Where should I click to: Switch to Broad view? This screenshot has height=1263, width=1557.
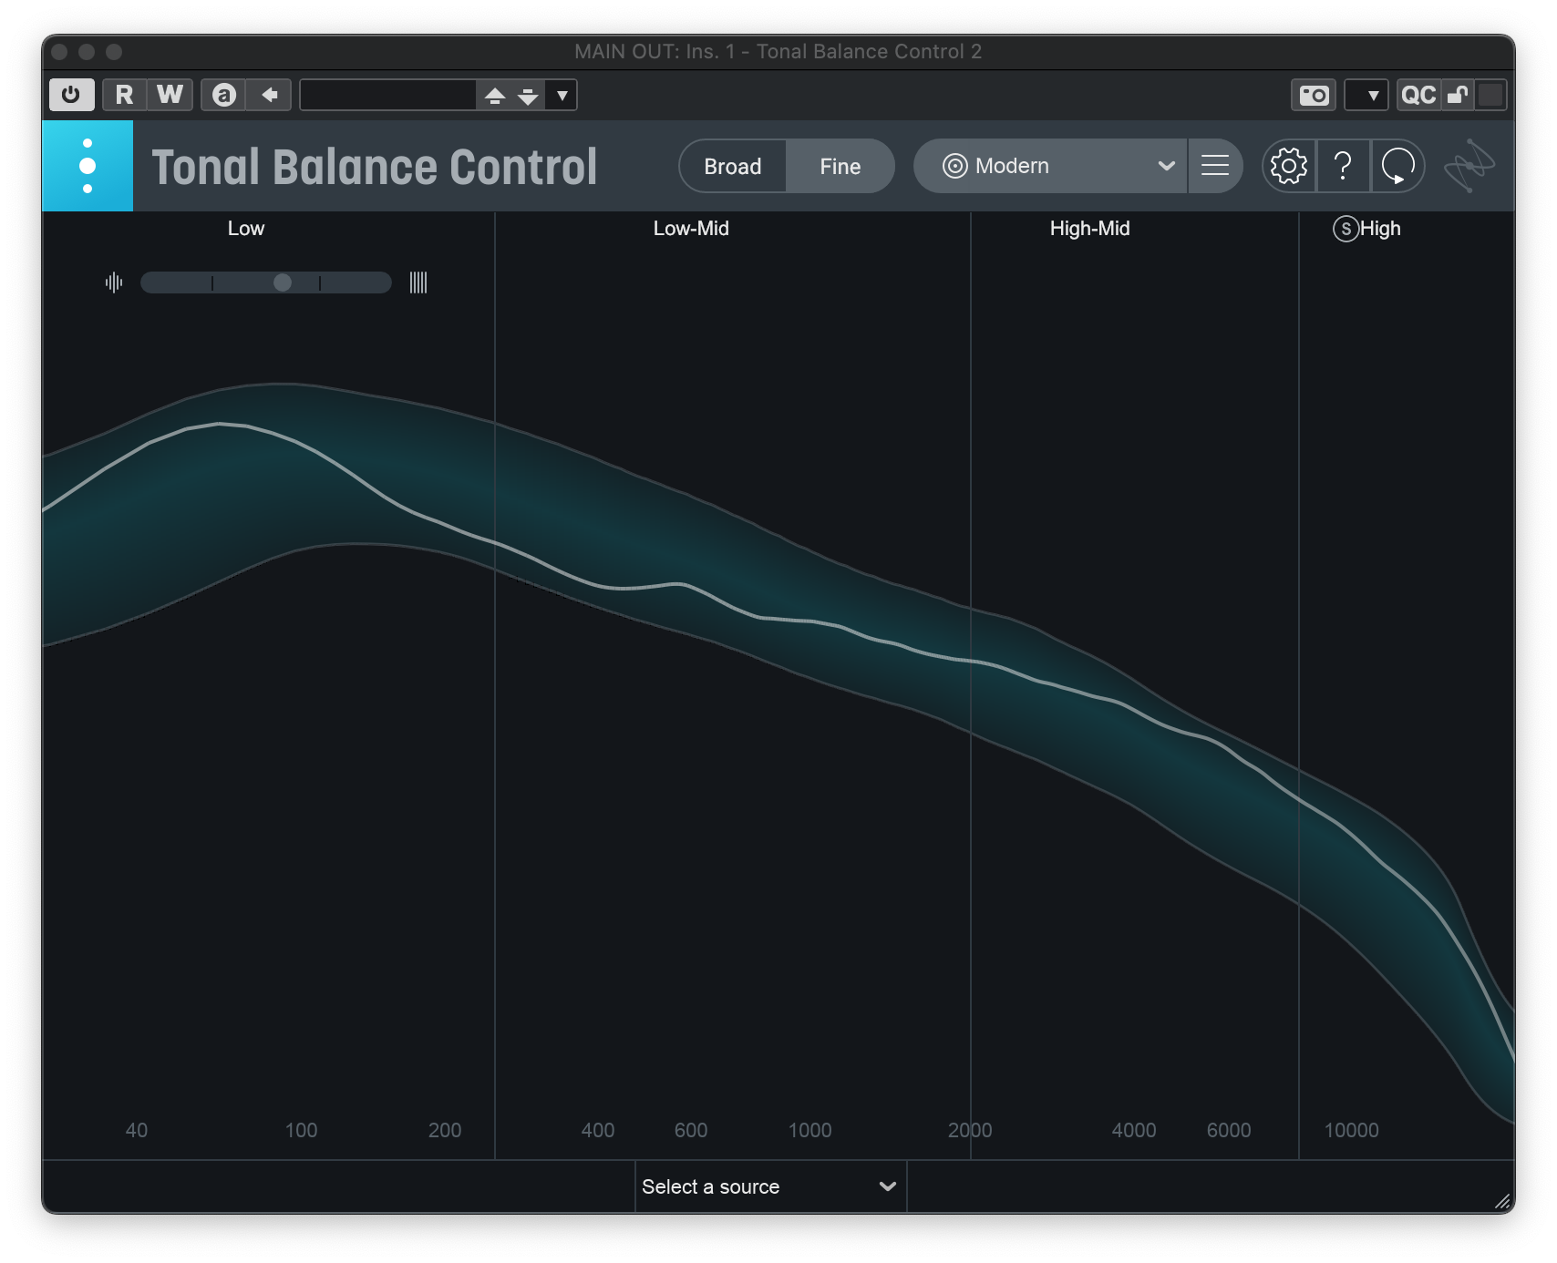[733, 166]
